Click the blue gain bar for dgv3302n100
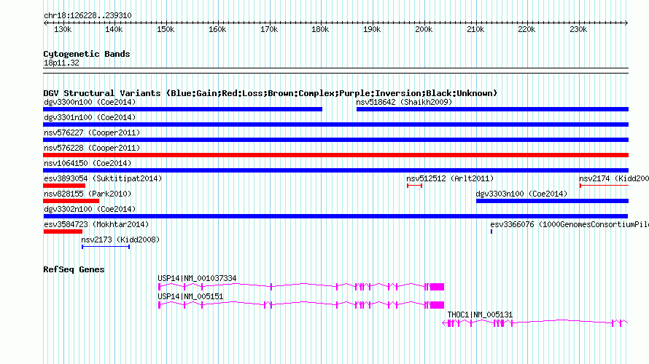This screenshot has width=649, height=364. coord(335,216)
